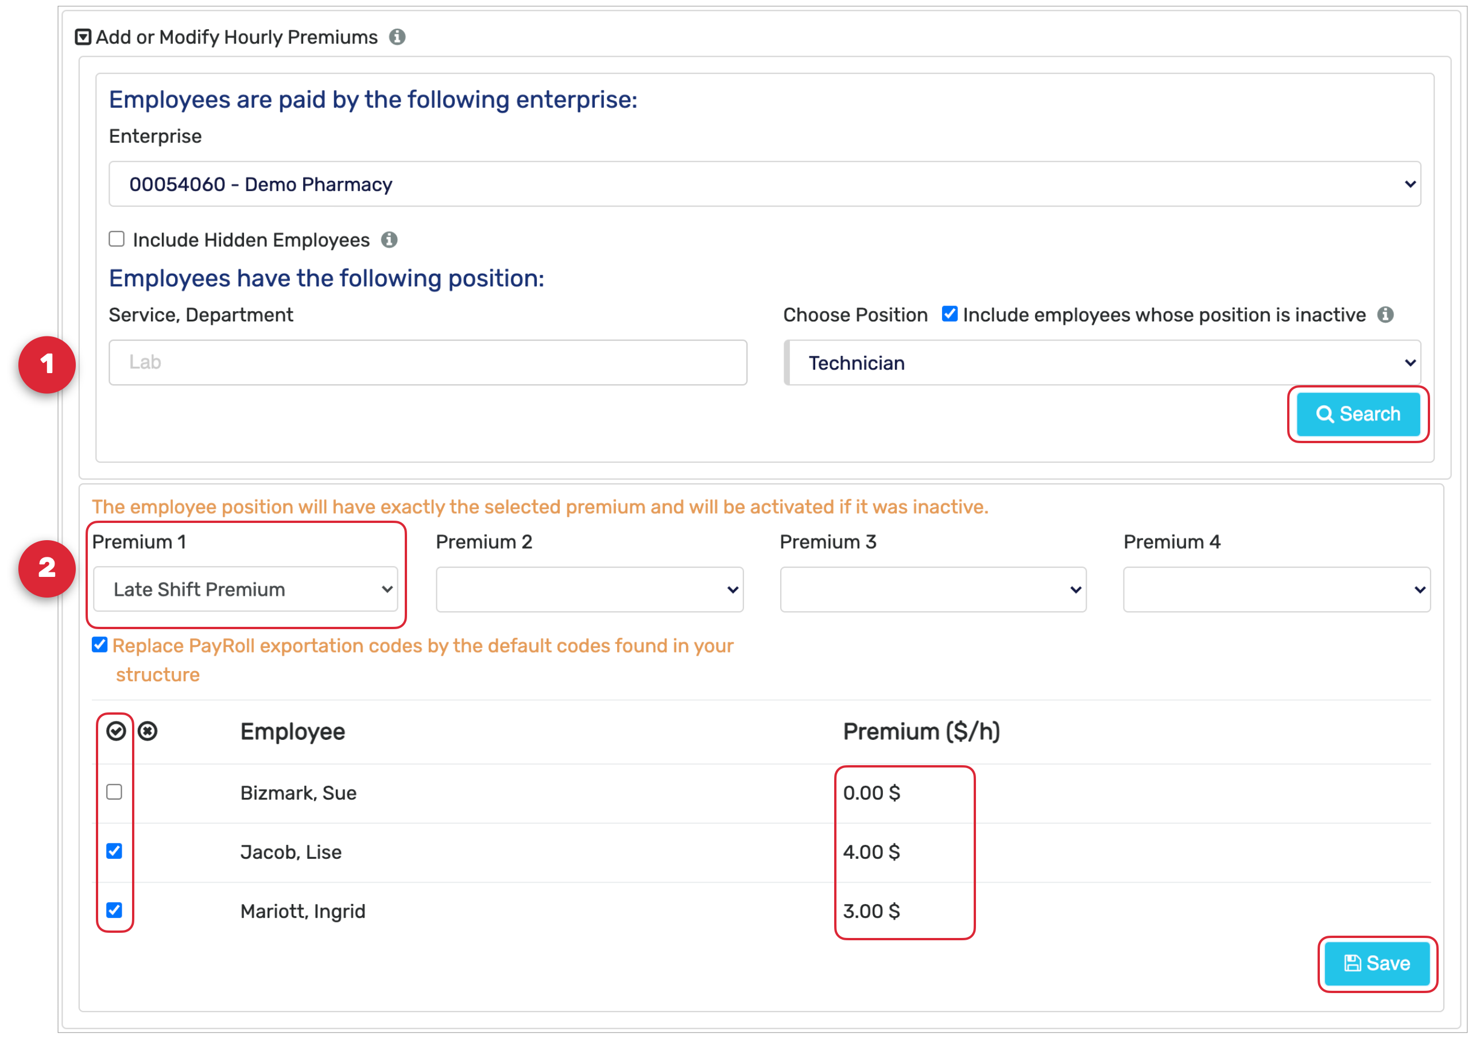Click the select-all checkmark circle icon
The image size is (1472, 1039).
[x=116, y=731]
